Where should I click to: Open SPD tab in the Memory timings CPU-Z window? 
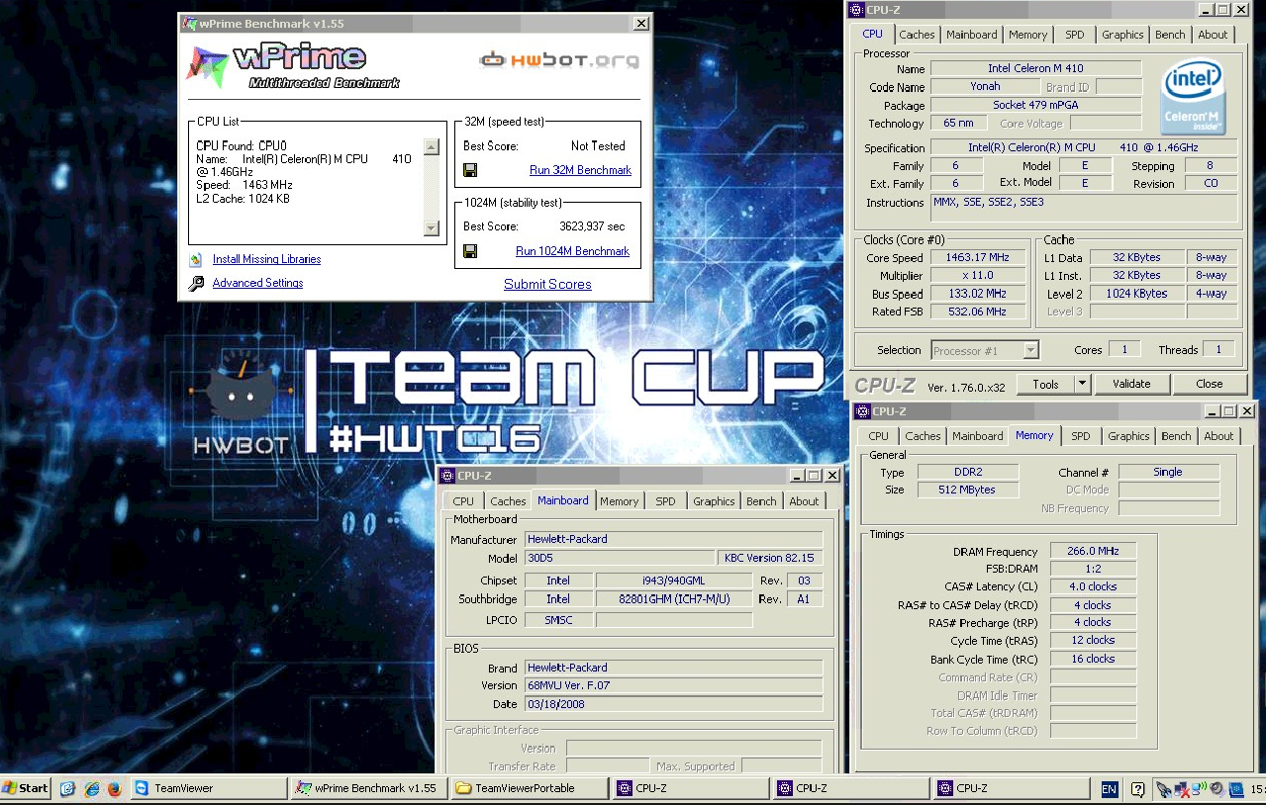tap(1080, 436)
